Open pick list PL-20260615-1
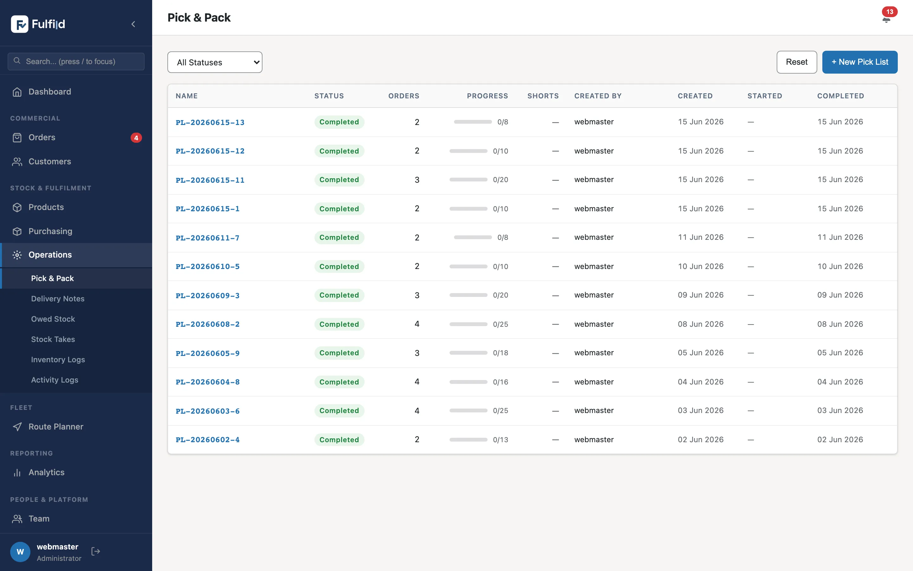Image resolution: width=913 pixels, height=571 pixels. coord(208,209)
